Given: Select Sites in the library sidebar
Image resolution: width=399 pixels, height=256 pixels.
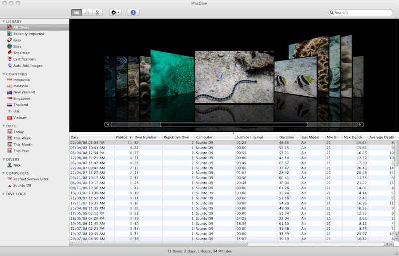Looking at the screenshot, I should coord(17,46).
